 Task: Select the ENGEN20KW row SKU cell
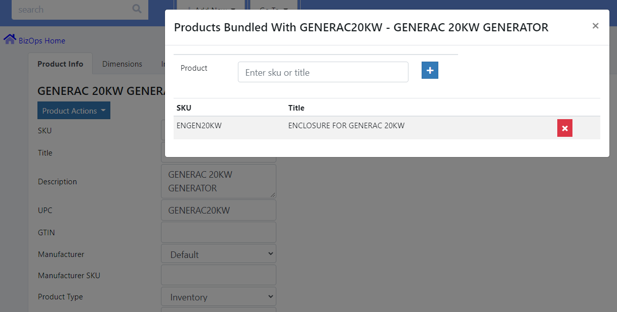tap(199, 126)
